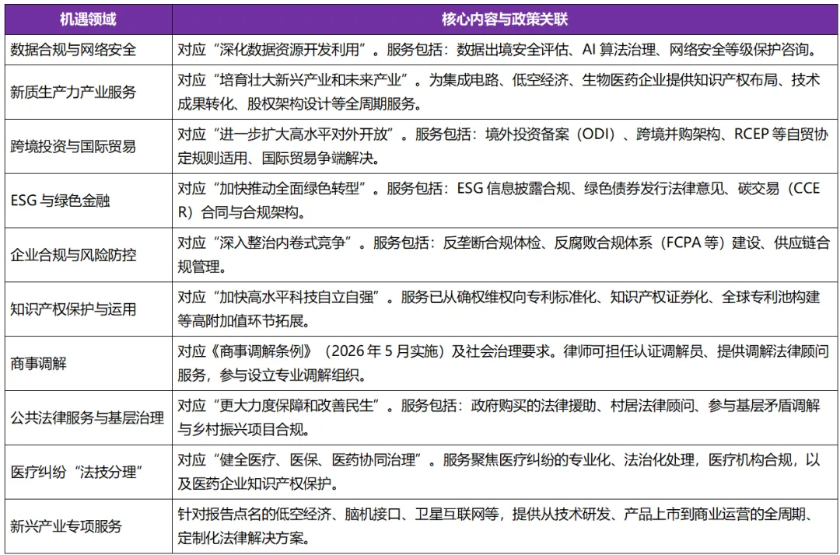Click the text 卫星互联网等
840x555 pixels.
point(457,514)
